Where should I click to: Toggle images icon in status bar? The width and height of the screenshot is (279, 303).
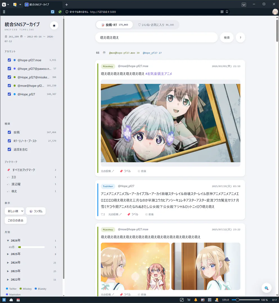(203, 300)
